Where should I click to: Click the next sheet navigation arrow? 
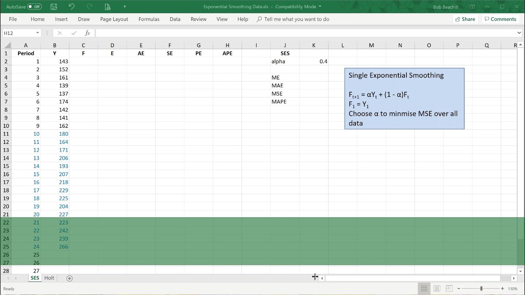coord(16,278)
